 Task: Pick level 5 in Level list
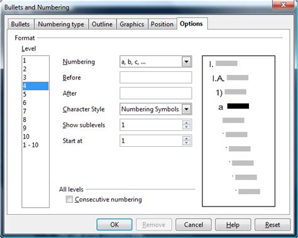click(35, 94)
